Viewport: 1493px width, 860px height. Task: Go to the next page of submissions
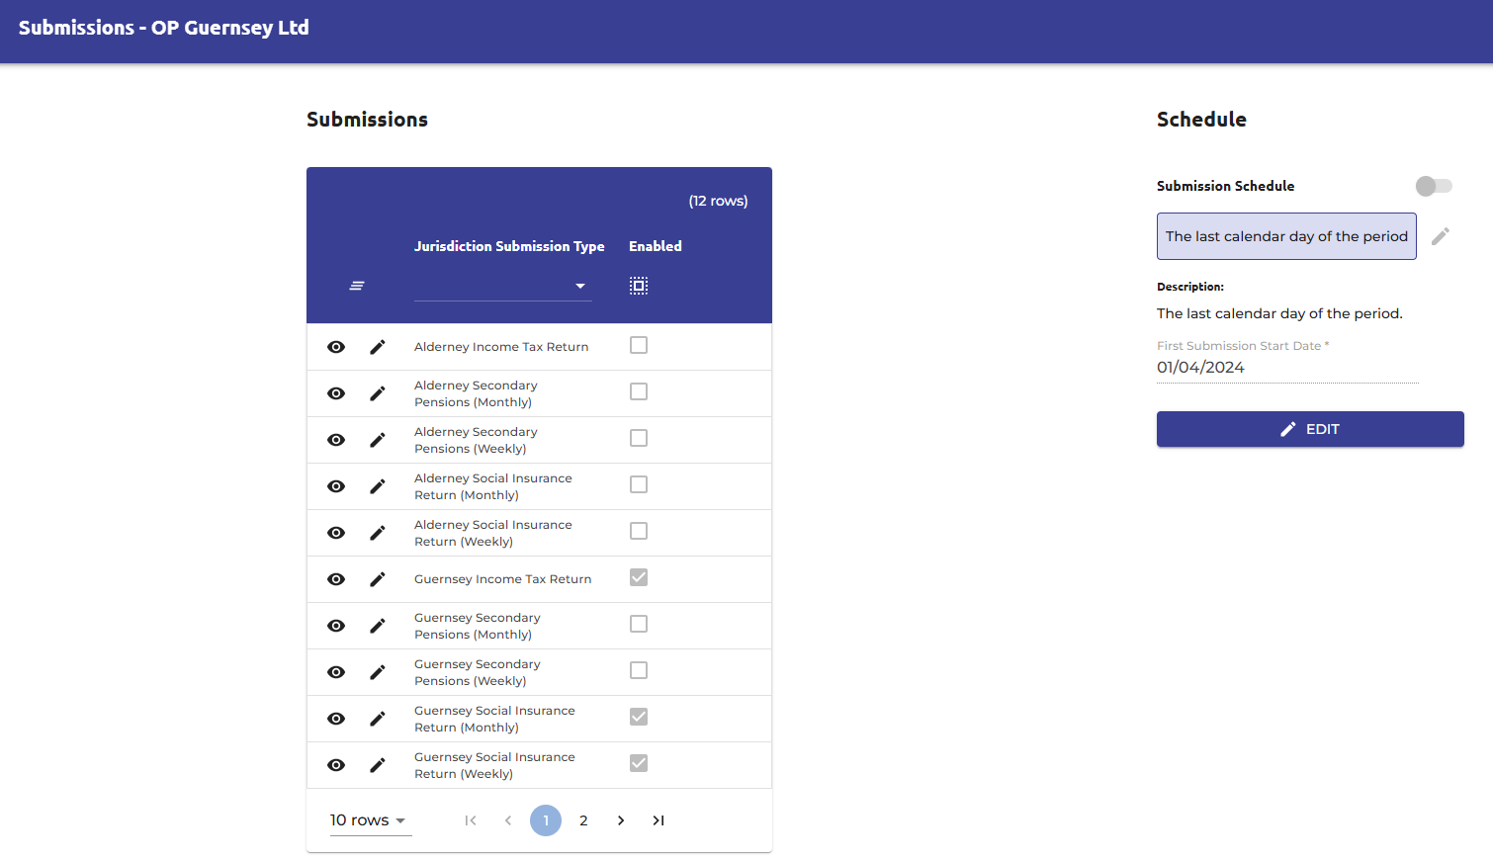[621, 820]
